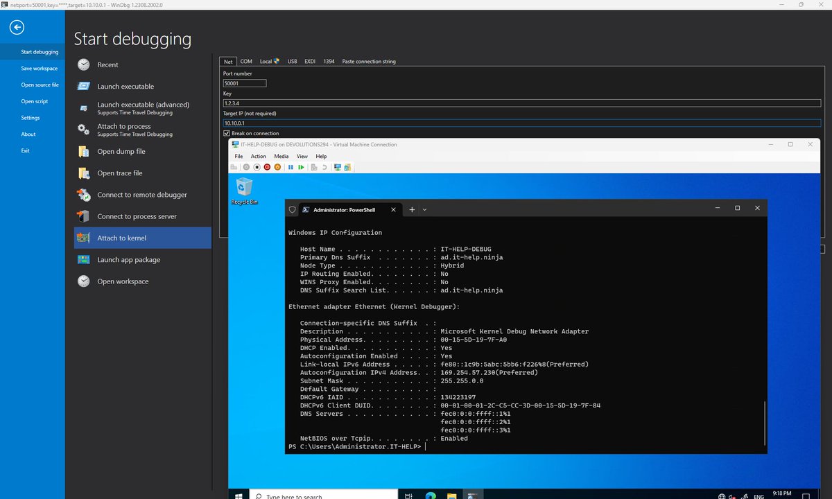Open the terminal new-tab dropdown chevron
This screenshot has height=499, width=832.
[424, 209]
